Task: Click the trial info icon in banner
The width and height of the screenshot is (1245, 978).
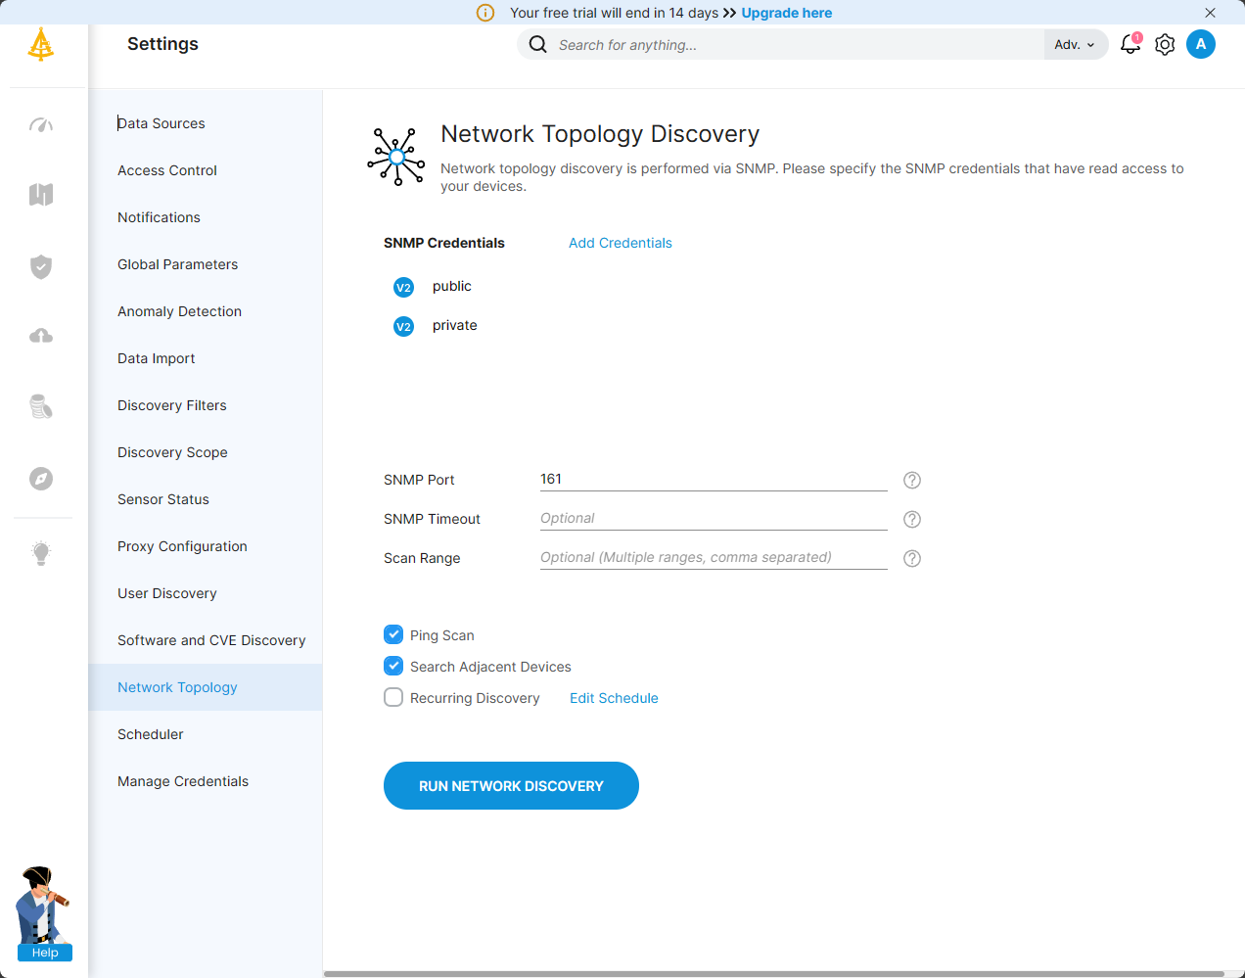Action: 485,13
